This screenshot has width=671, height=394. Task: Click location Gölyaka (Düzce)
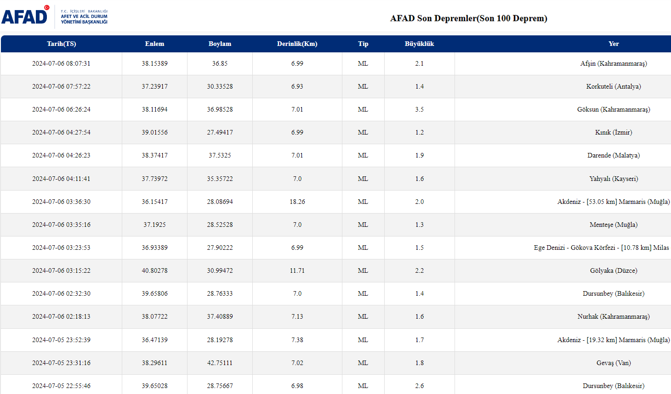coord(614,270)
